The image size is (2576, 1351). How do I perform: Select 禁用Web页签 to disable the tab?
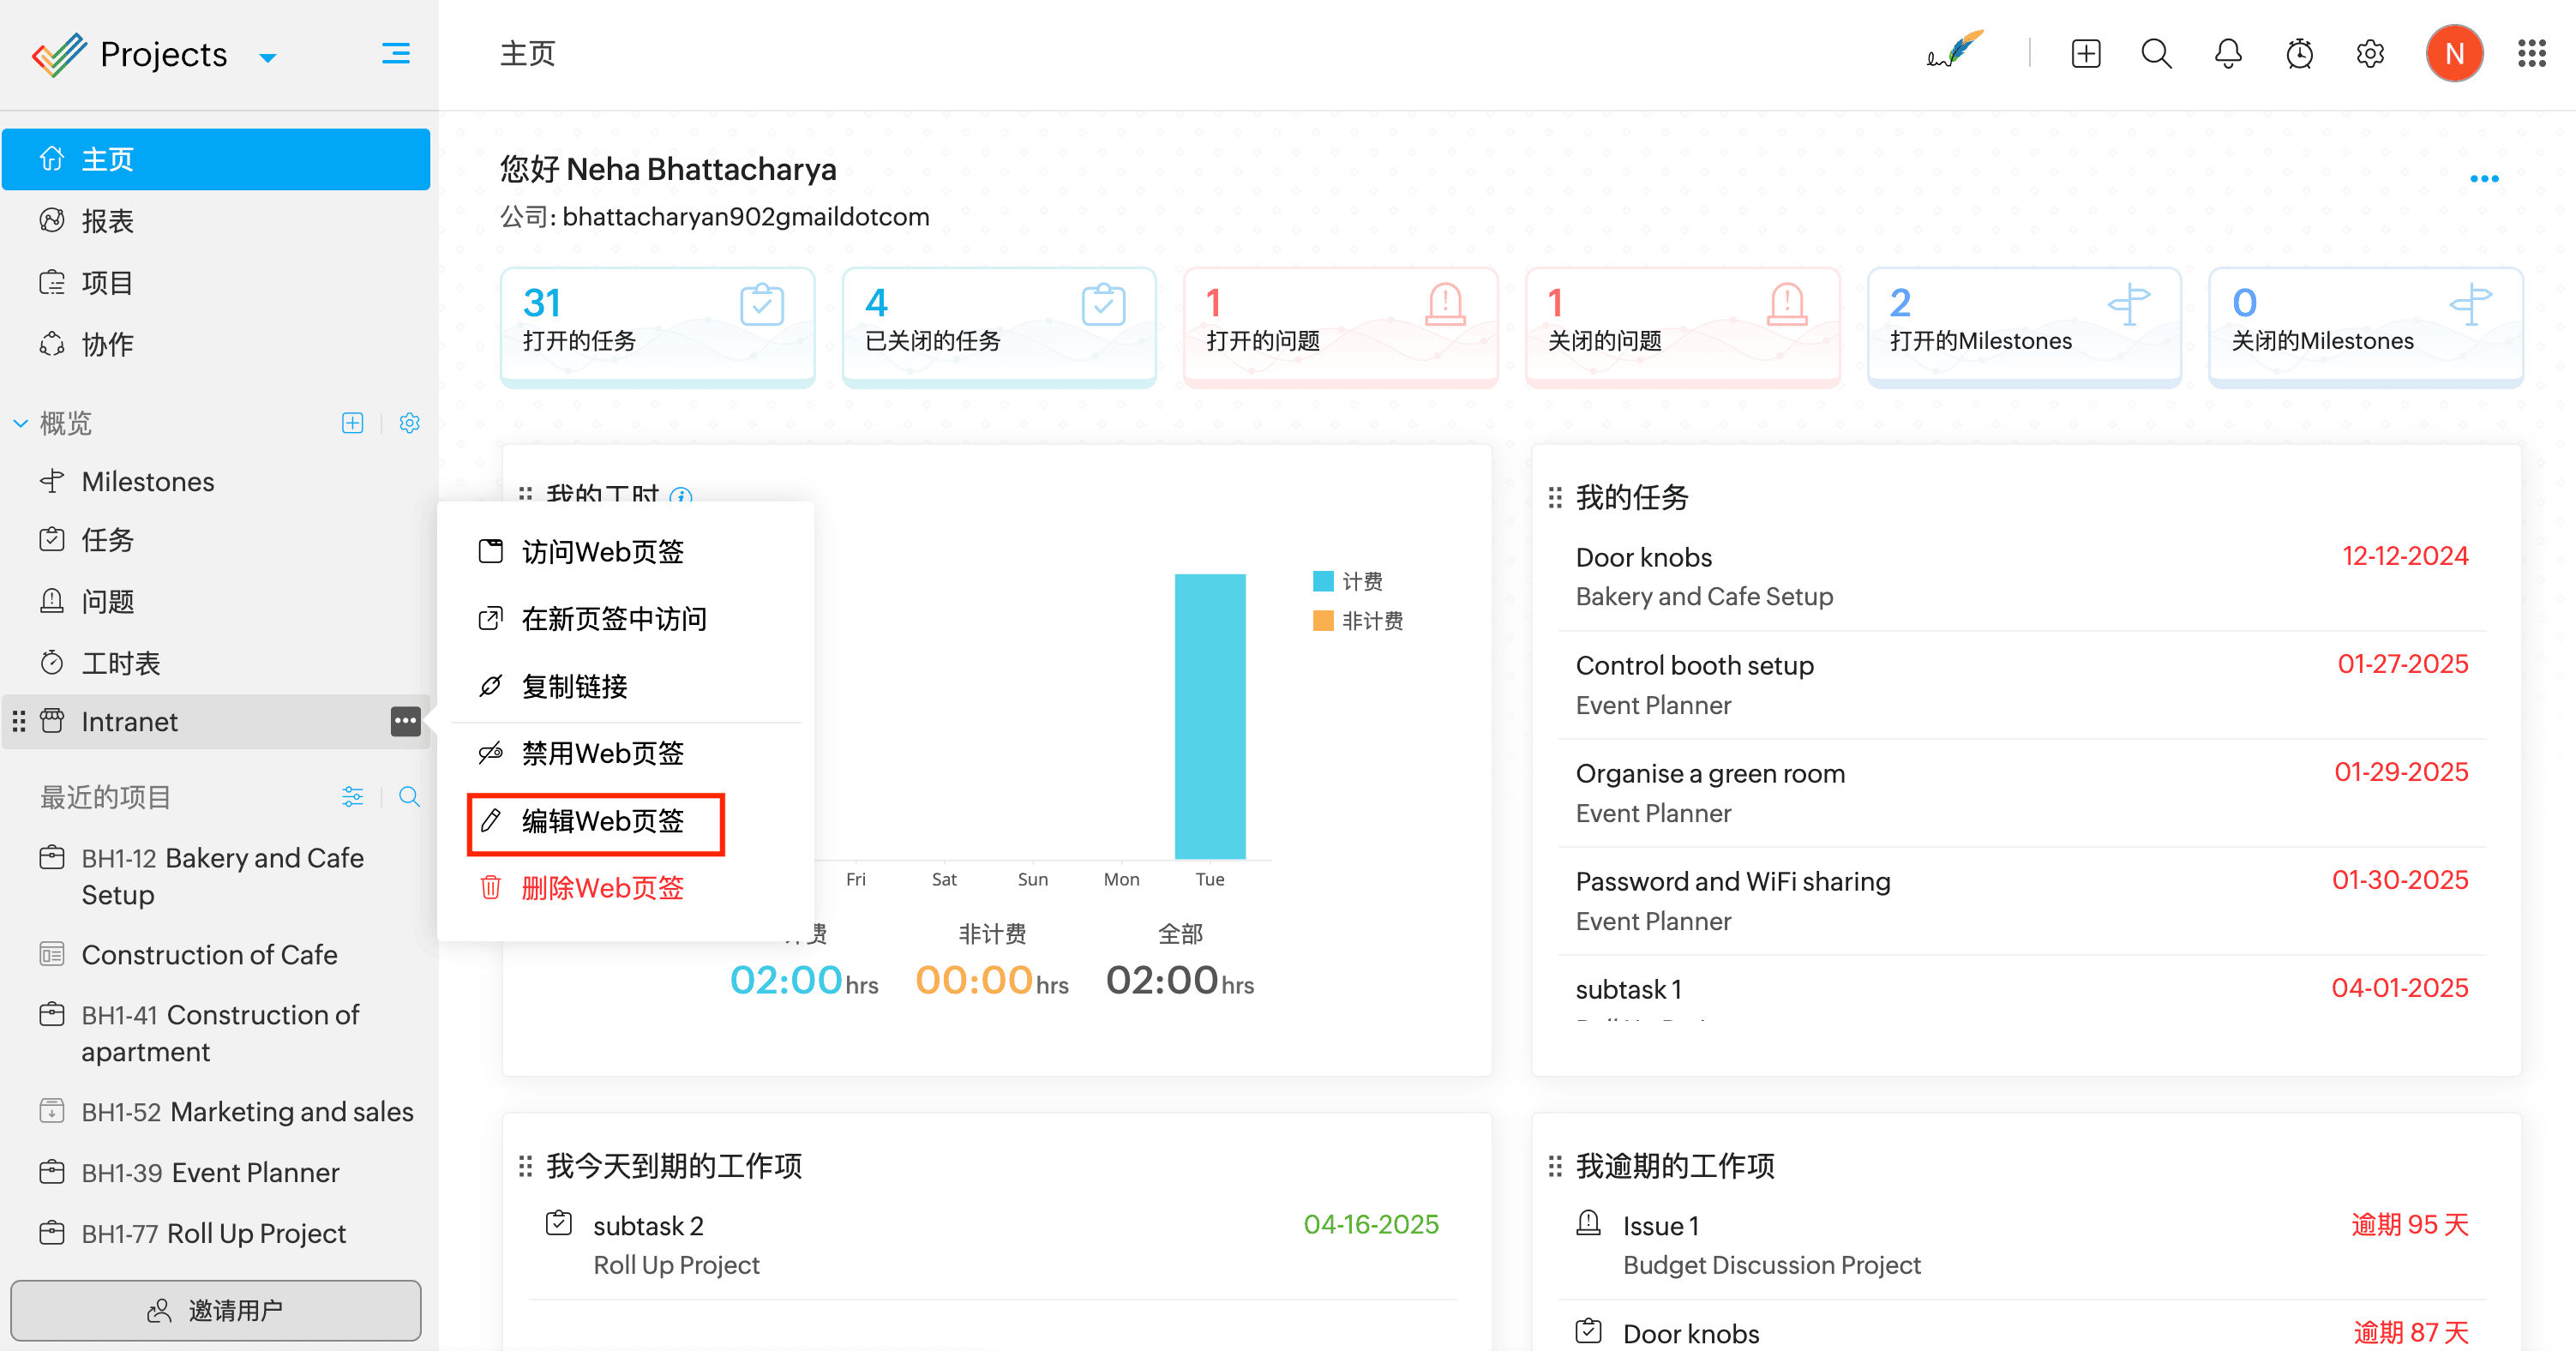(602, 753)
